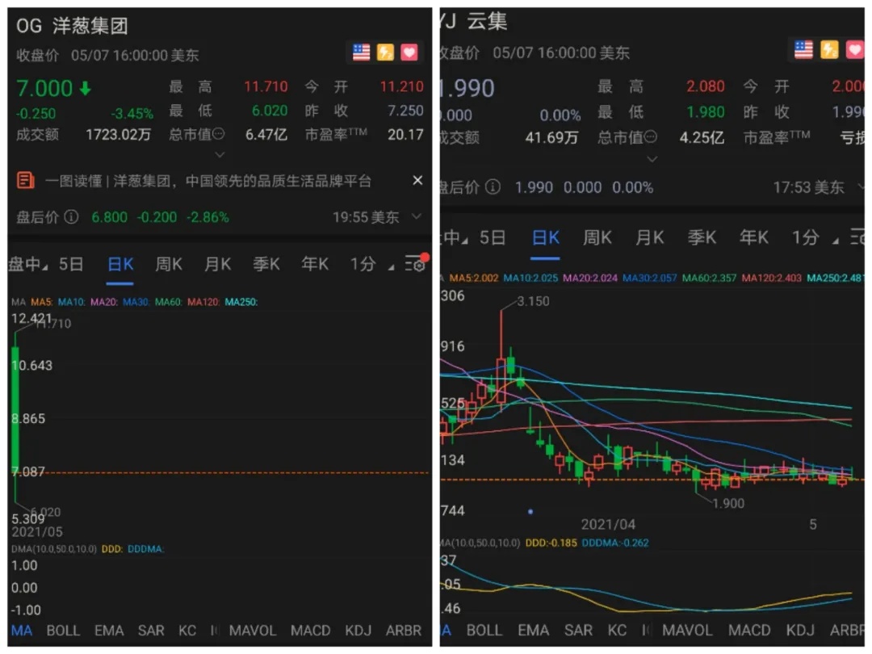Tap the lightning icon in 云集 panel
The image size is (872, 654).
point(829,49)
